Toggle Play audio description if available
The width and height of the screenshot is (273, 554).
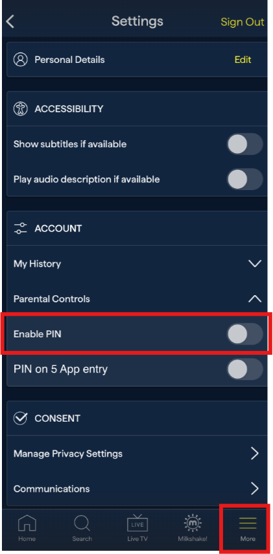point(244,179)
